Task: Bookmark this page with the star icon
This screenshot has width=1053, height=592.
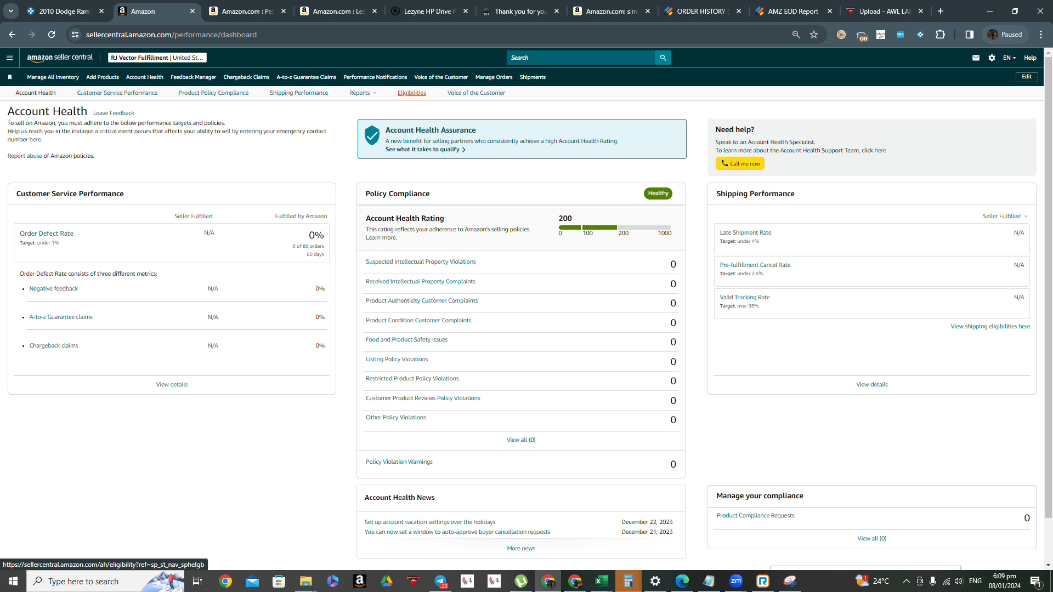Action: 814,35
